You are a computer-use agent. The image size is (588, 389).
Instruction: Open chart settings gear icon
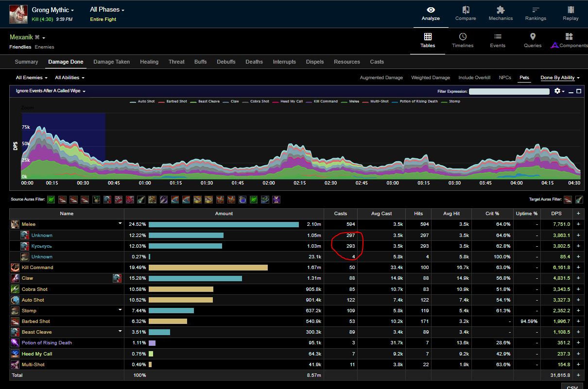pos(557,91)
